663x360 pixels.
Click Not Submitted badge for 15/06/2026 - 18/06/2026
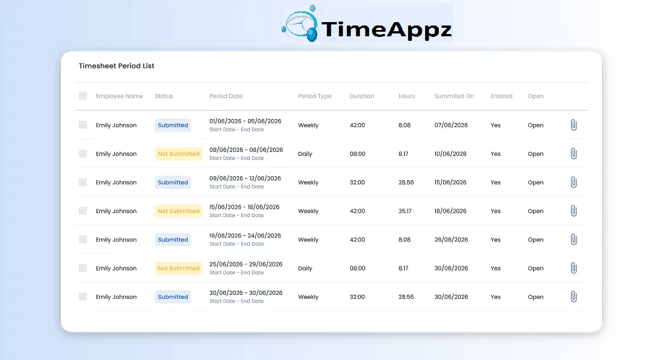tap(178, 211)
